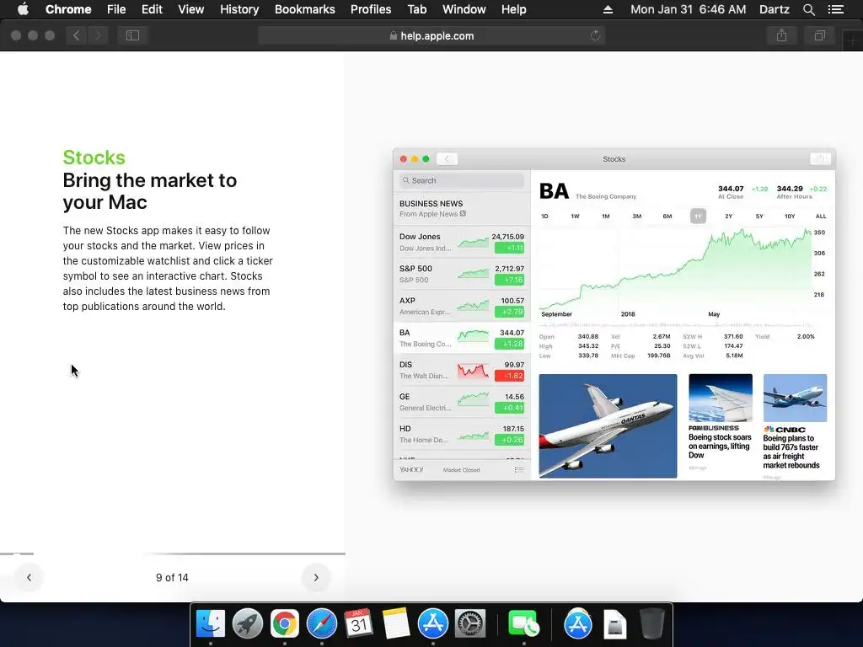Go to next slide with right chevron

tap(316, 577)
